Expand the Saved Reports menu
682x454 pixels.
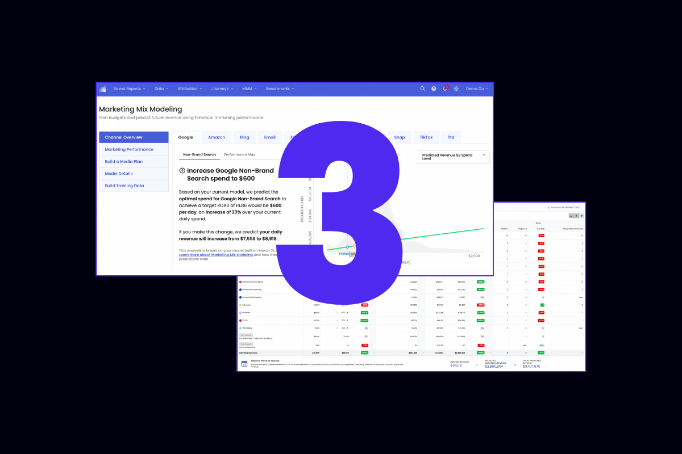pos(129,89)
